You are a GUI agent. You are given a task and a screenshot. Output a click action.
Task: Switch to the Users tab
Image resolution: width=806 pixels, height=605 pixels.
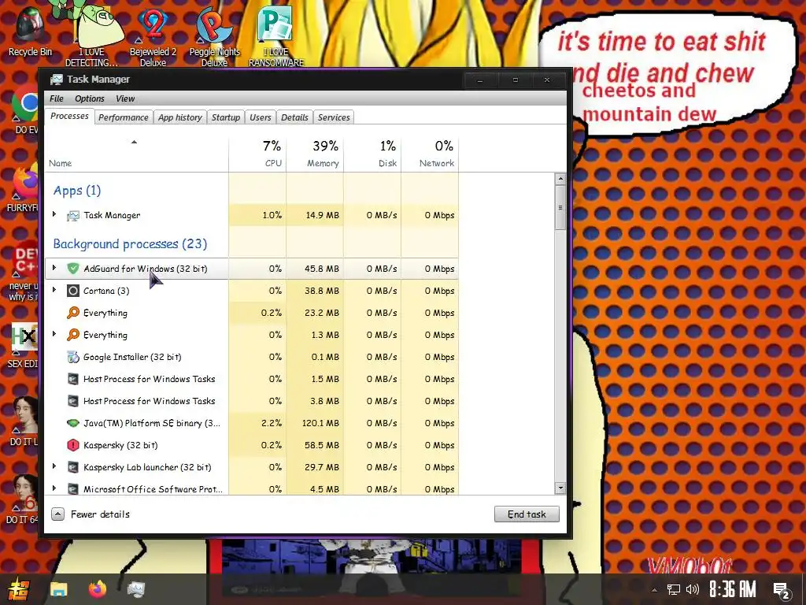pyautogui.click(x=260, y=117)
